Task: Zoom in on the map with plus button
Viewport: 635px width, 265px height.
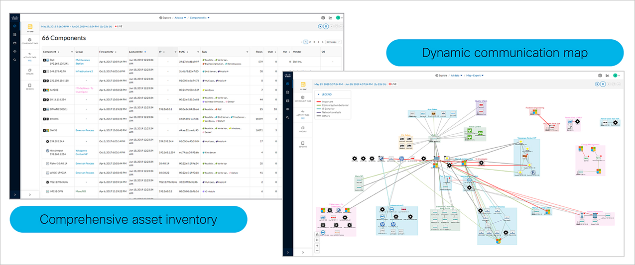Action: (x=317, y=245)
